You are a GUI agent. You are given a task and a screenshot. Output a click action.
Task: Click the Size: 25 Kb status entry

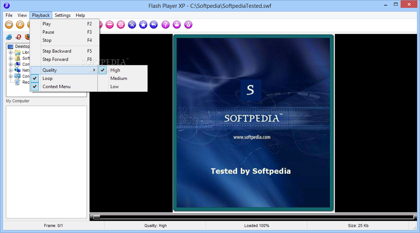click(358, 226)
